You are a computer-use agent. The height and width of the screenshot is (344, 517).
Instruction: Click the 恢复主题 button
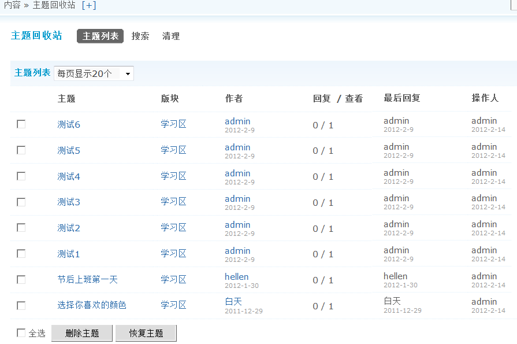[x=146, y=333]
